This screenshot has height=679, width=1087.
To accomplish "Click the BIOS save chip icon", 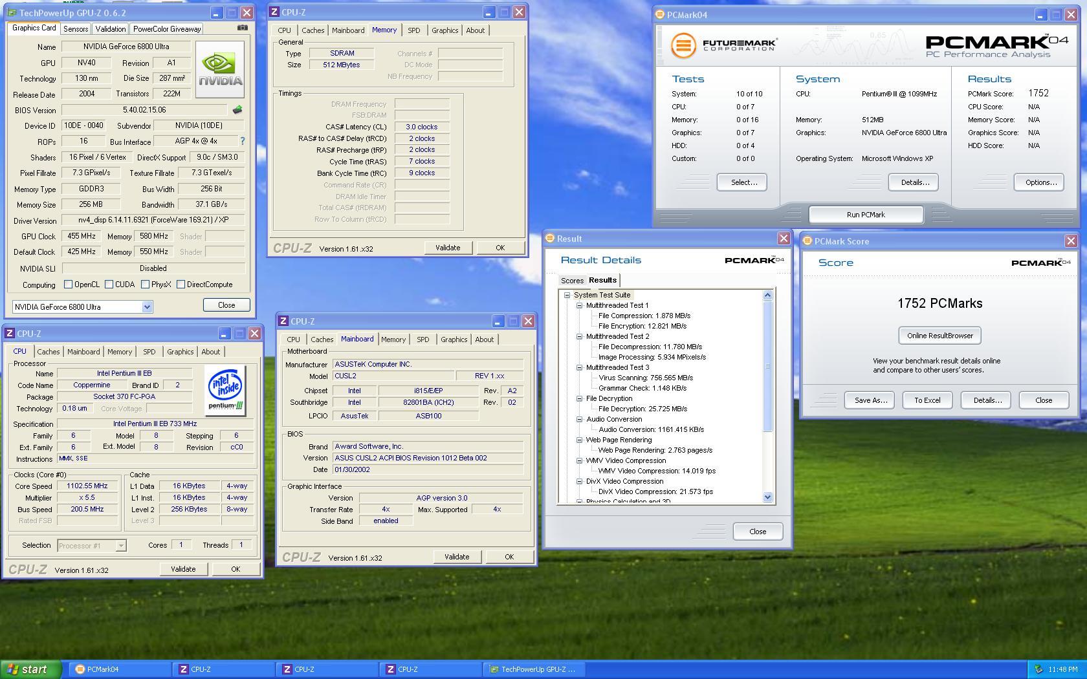I will pyautogui.click(x=237, y=110).
